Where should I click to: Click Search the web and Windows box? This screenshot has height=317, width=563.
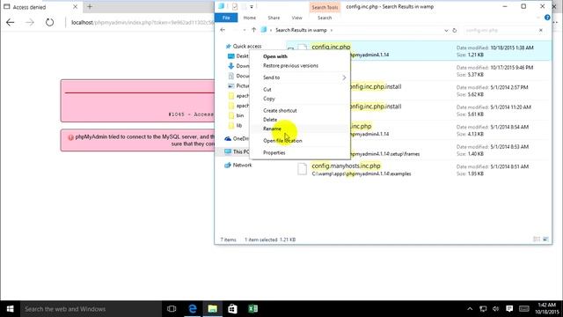click(x=91, y=309)
